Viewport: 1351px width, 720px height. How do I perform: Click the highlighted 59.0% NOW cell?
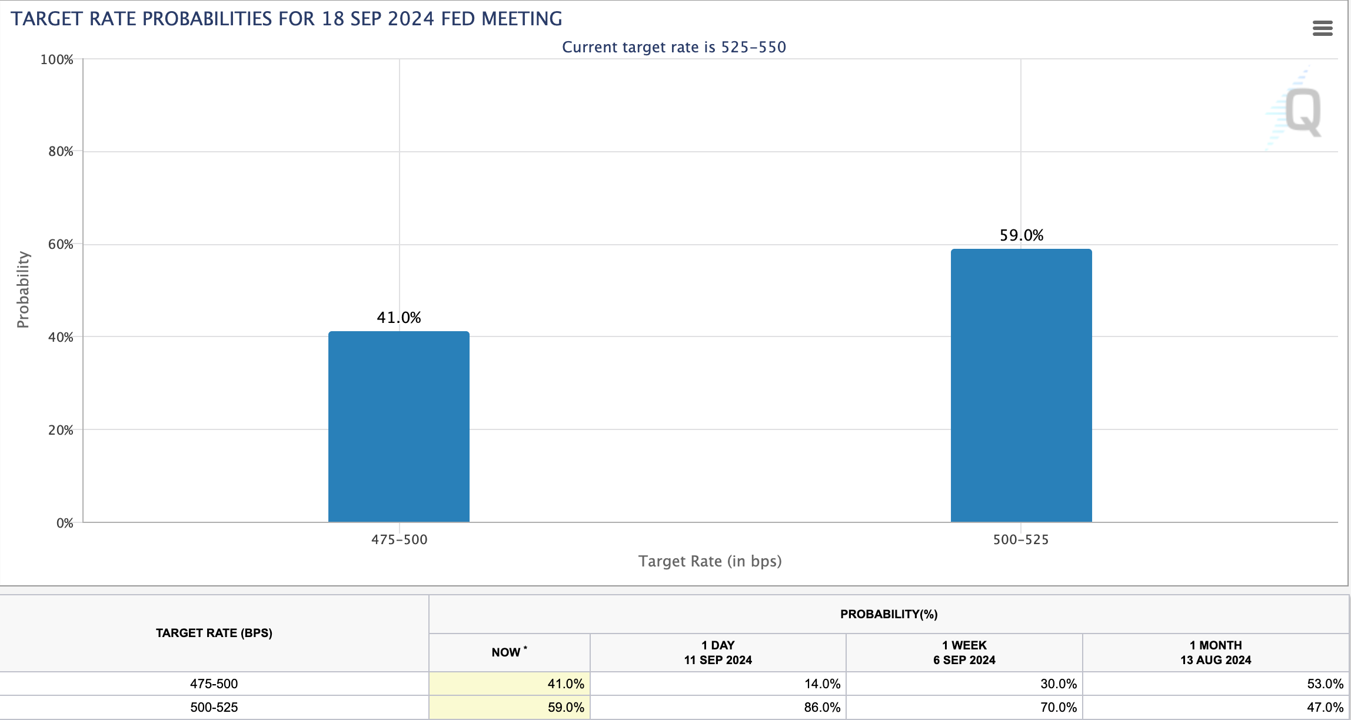[510, 707]
